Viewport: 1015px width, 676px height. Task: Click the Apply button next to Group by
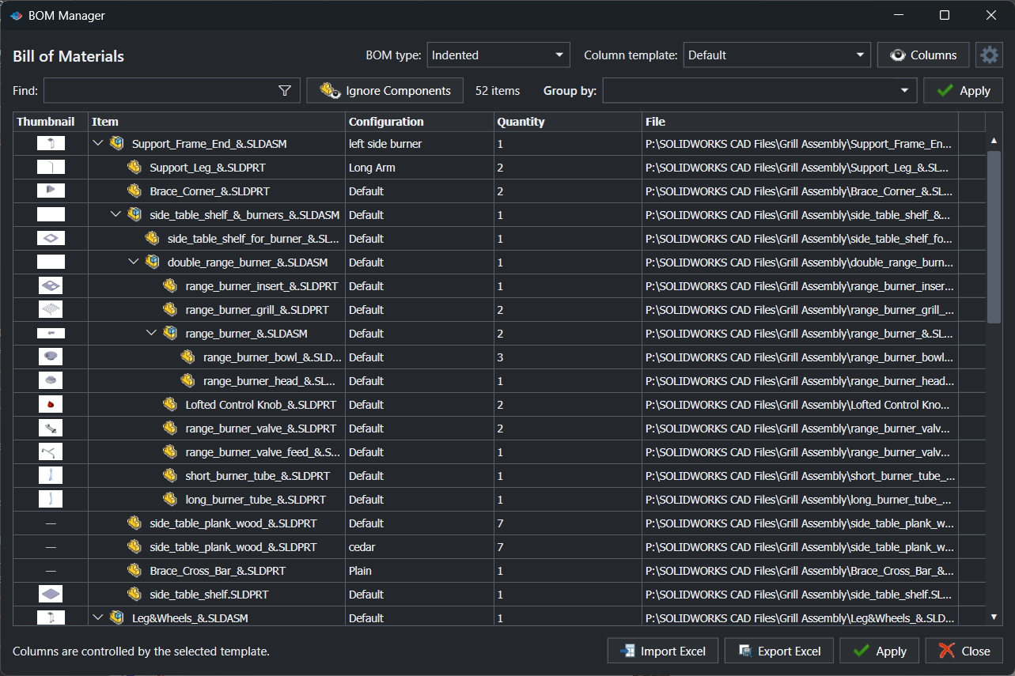[x=963, y=91]
